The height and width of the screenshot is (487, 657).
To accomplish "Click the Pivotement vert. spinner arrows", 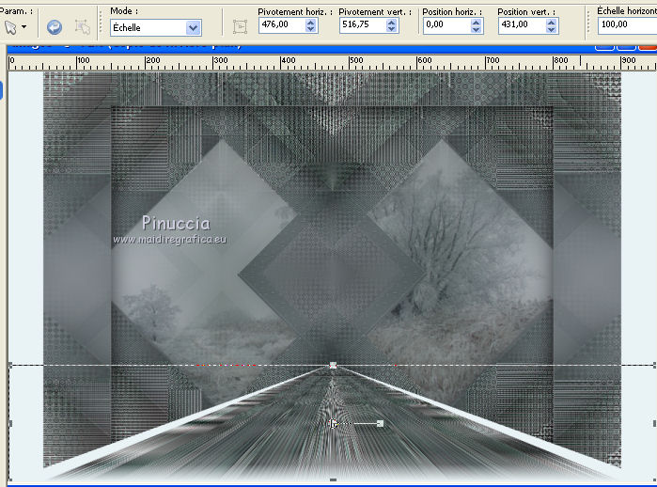I will pyautogui.click(x=391, y=25).
